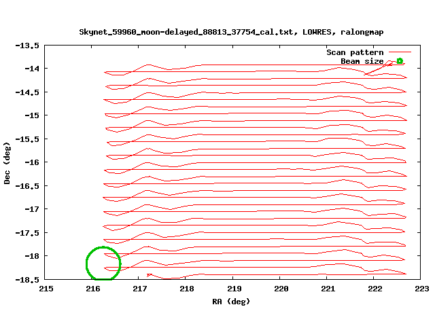This screenshot has width=435, height=326.
Task: Click the 'Dec (deg)' axis label
Action: pyautogui.click(x=7, y=163)
